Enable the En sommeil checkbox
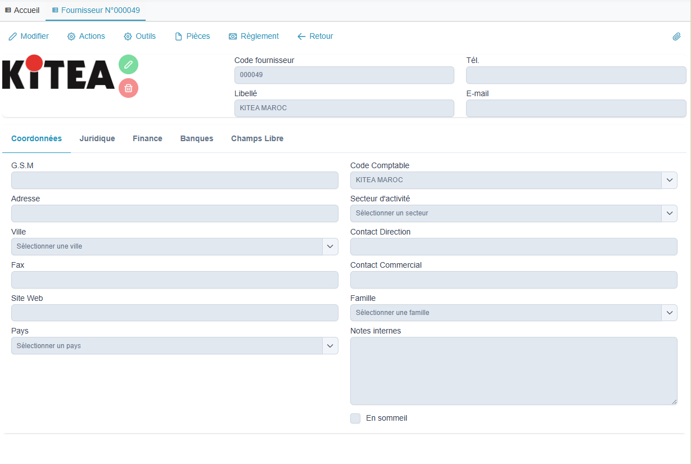Viewport: 691px width, 464px height. point(355,418)
